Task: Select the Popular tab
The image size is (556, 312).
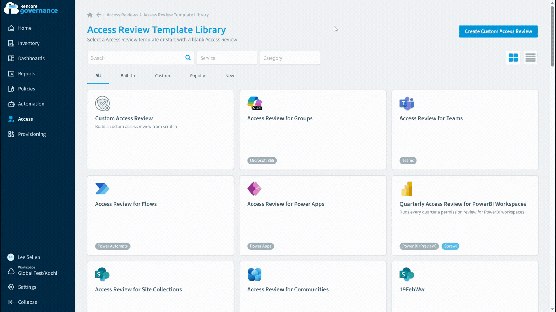Action: [197, 76]
